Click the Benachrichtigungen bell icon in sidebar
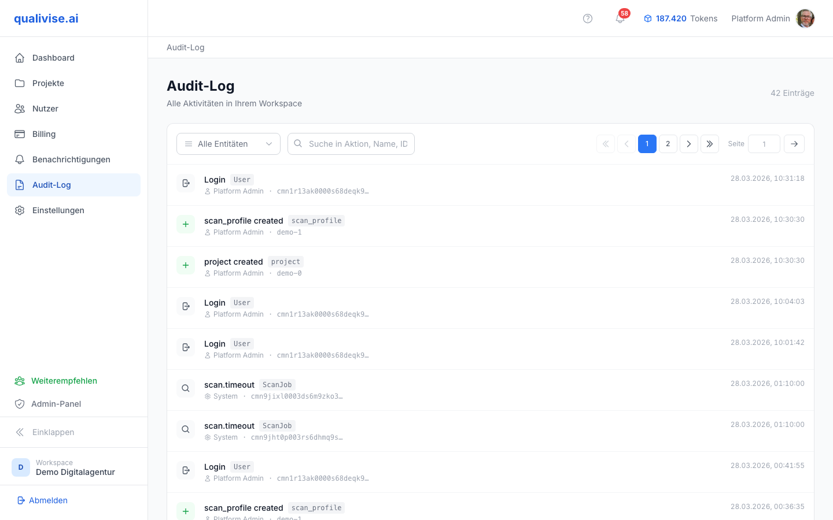Viewport: 833px width, 520px height. [20, 159]
